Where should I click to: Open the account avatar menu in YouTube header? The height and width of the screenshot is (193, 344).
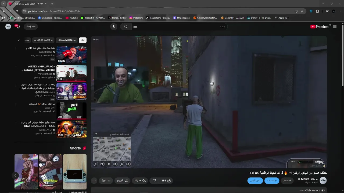pyautogui.click(x=8, y=27)
